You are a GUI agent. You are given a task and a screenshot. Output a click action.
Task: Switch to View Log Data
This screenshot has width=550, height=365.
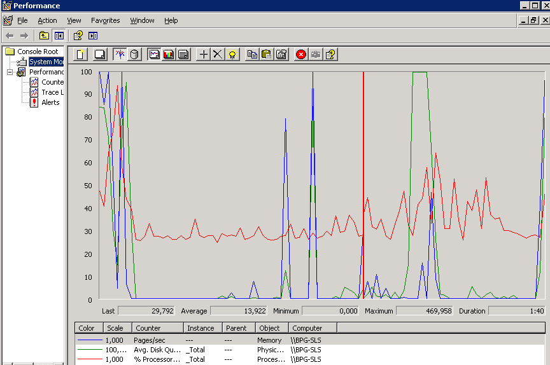134,55
